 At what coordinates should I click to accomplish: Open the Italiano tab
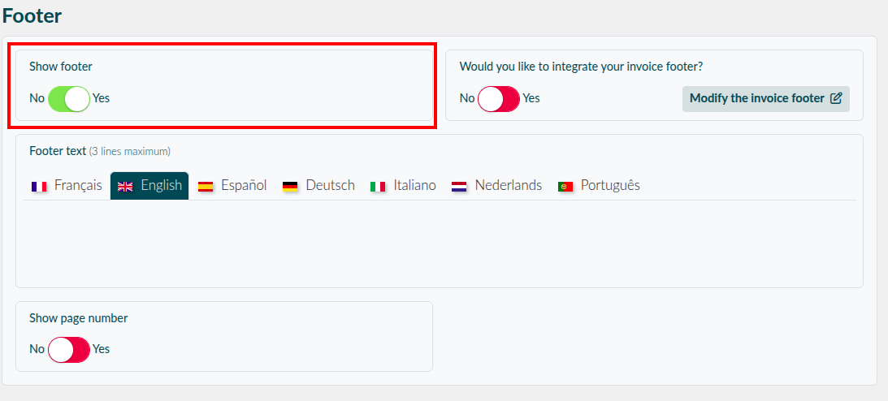(403, 186)
